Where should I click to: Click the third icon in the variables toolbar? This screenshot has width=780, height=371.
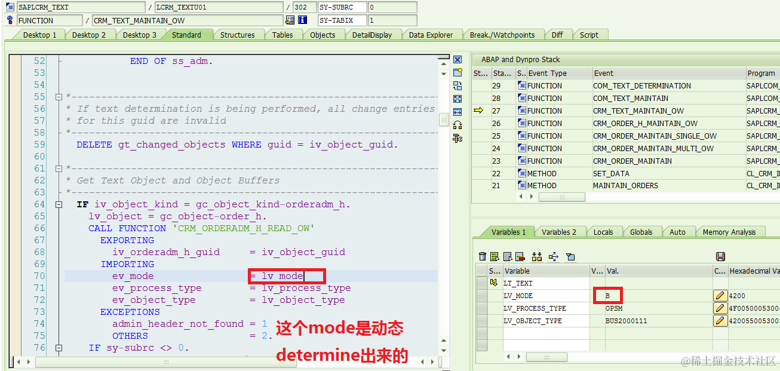point(507,256)
